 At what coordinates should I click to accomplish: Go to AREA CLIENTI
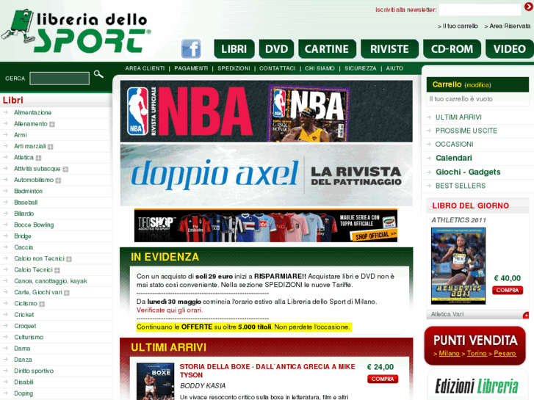[x=145, y=68]
